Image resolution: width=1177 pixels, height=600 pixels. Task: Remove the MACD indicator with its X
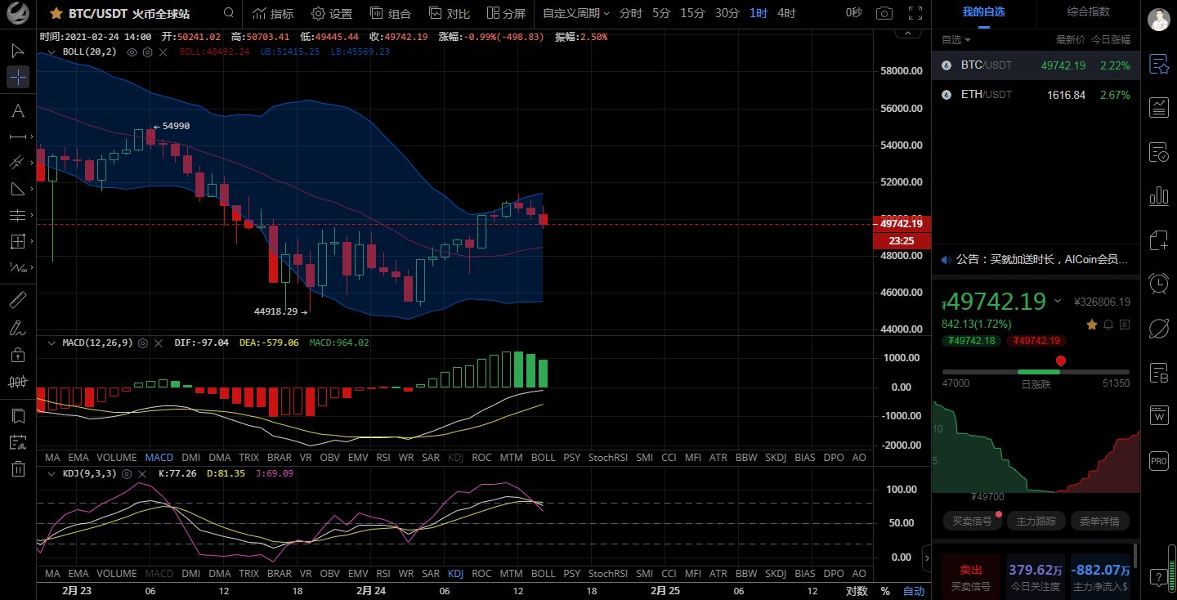159,343
